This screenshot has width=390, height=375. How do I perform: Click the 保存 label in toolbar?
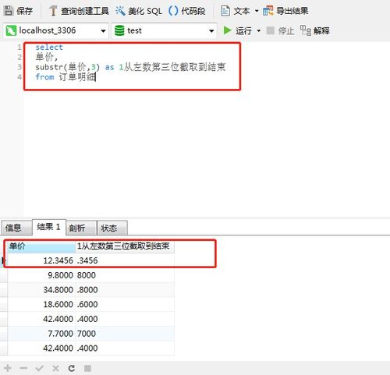coord(25,11)
